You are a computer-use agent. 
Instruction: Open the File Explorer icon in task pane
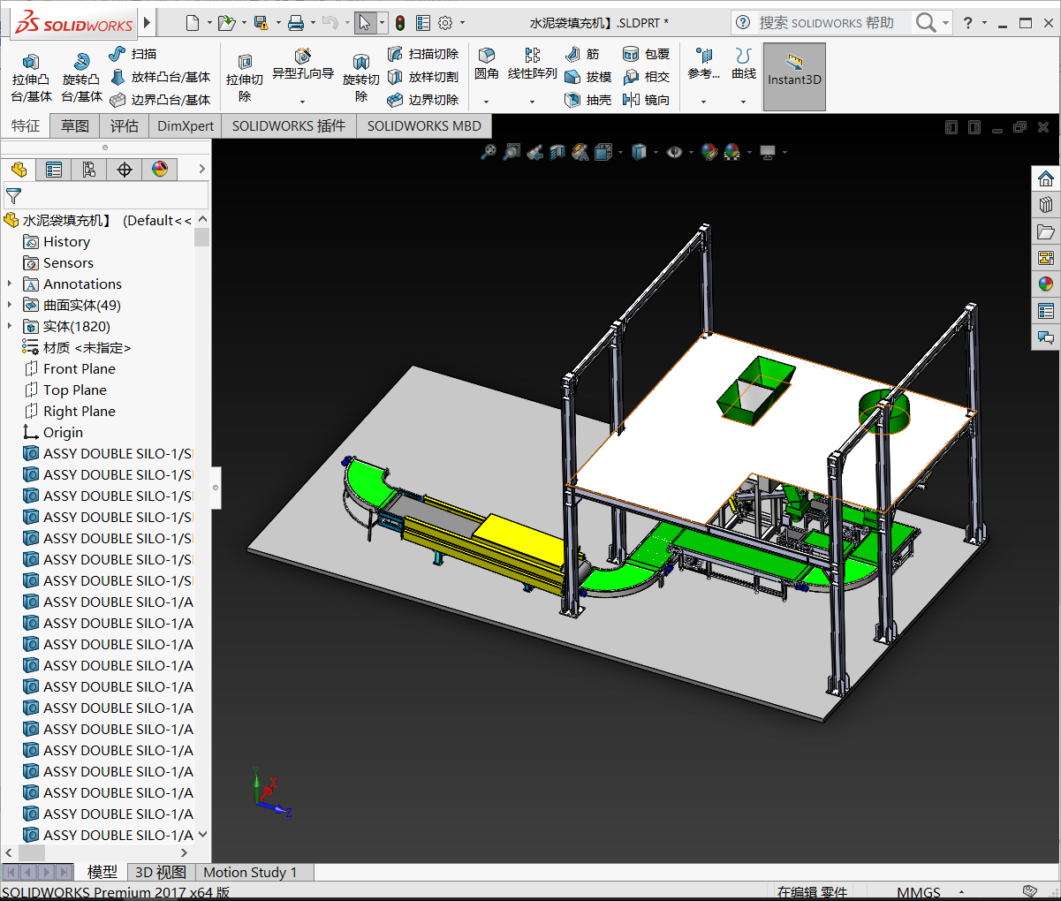[x=1046, y=231]
